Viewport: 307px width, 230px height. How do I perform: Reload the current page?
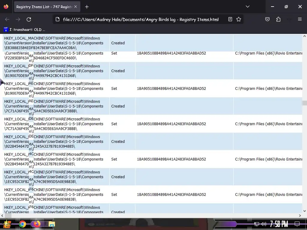click(x=29, y=19)
